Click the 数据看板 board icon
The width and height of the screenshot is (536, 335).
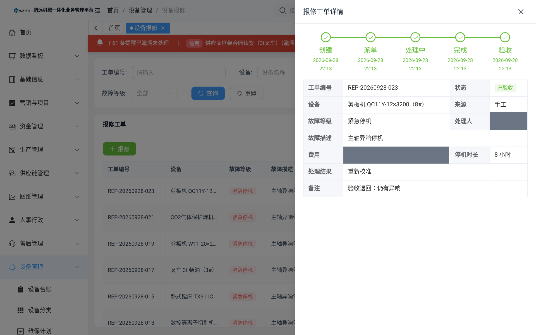12,56
